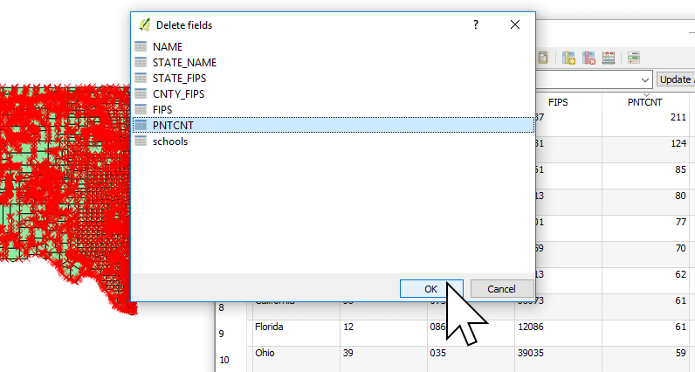Select row 10 via its row number header

click(x=231, y=360)
